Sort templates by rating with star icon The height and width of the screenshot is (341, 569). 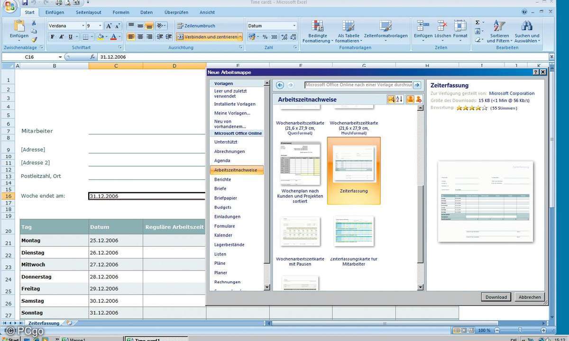click(x=391, y=99)
